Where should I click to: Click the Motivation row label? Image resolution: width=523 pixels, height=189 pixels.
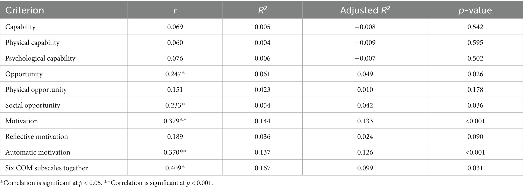click(x=22, y=121)
